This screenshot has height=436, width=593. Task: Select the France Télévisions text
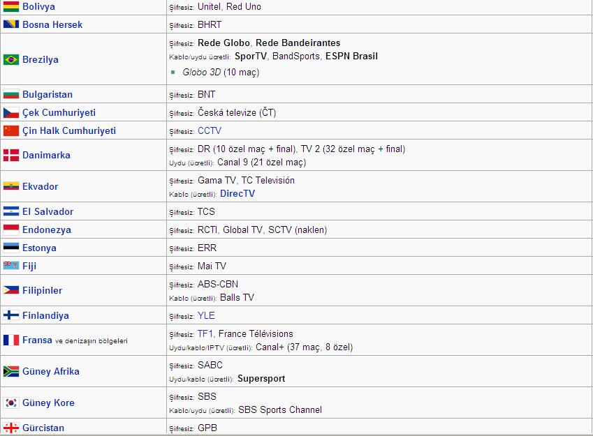tap(256, 333)
